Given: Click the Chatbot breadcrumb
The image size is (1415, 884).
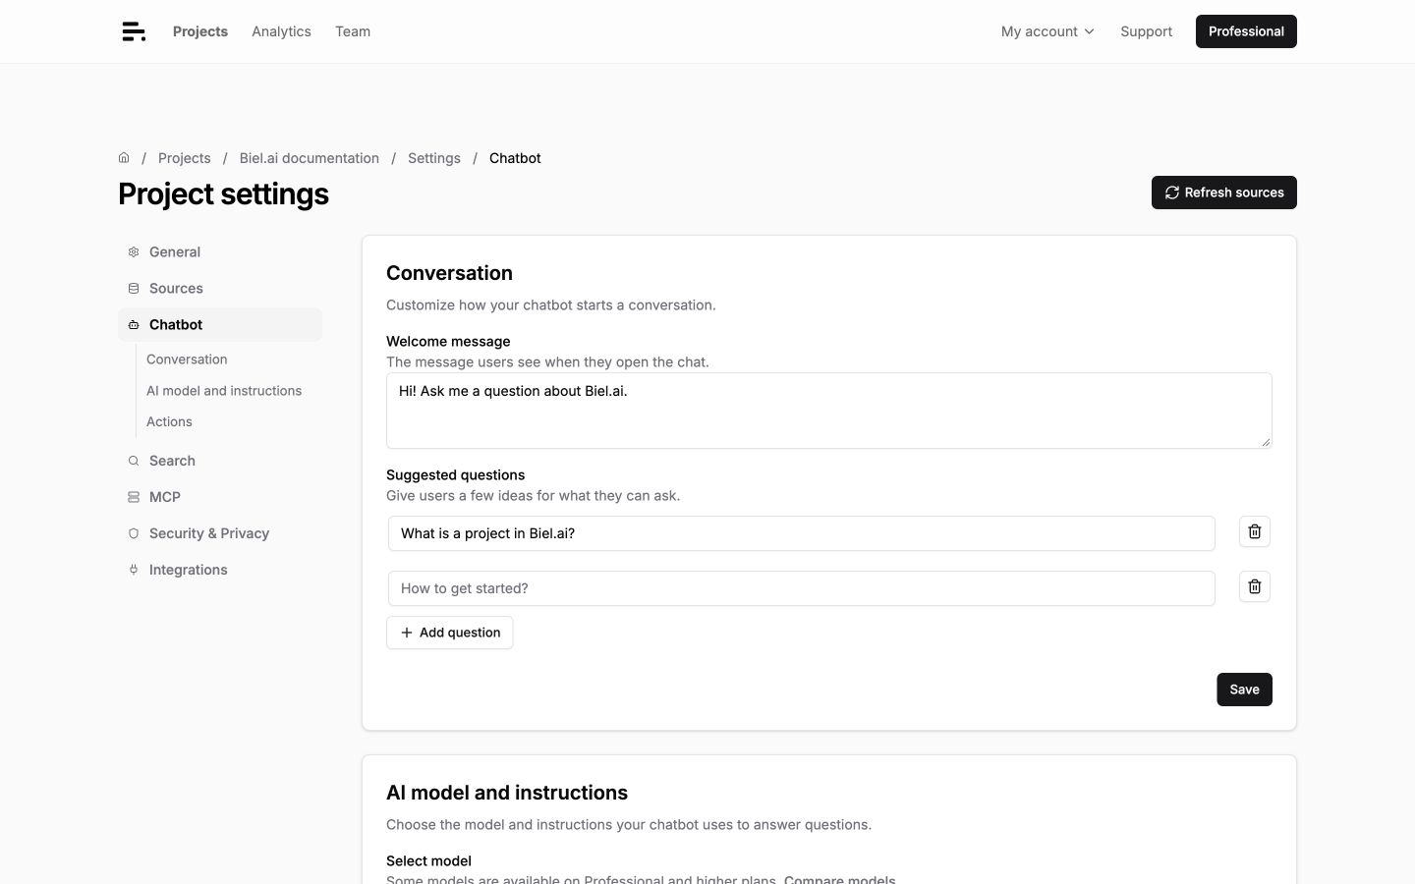Looking at the screenshot, I should click(x=515, y=158).
